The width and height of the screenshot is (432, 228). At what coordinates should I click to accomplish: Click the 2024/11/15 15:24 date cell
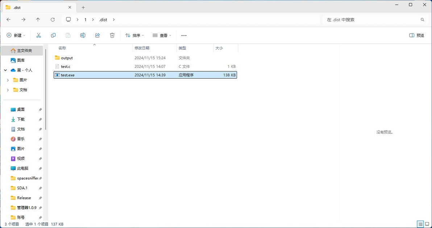(150, 58)
